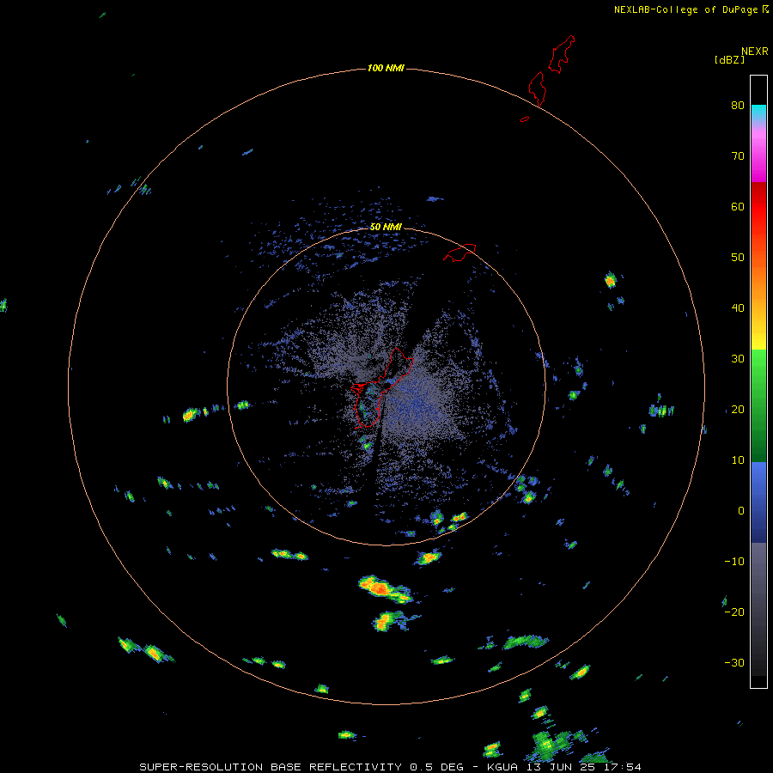This screenshot has width=773, height=773.
Task: Click the KGUA station identifier in caption
Action: pyautogui.click(x=502, y=767)
